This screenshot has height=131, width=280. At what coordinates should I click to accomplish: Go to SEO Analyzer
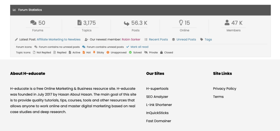(x=157, y=97)
